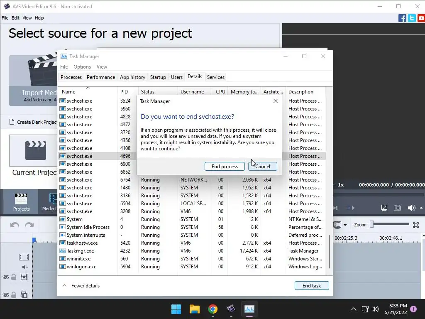
Task: Open AVS Video Editor File menu
Action: point(5,18)
